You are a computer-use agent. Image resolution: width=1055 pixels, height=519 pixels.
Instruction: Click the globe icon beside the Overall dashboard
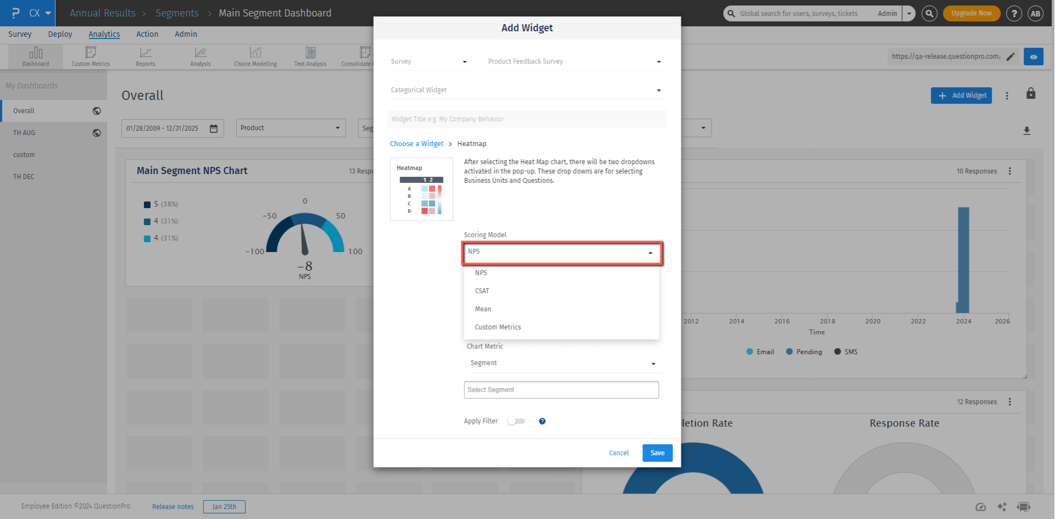pyautogui.click(x=97, y=110)
